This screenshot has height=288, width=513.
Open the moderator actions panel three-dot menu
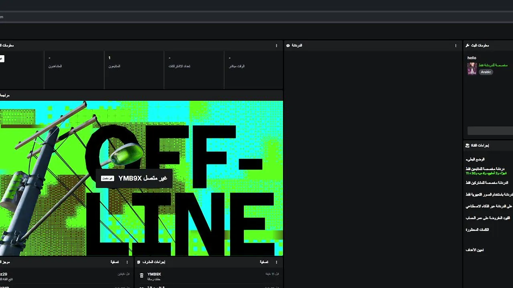(x=276, y=262)
